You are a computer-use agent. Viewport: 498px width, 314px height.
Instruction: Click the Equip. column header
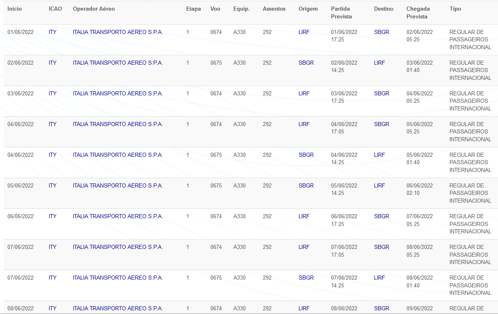(242, 9)
